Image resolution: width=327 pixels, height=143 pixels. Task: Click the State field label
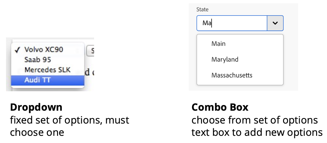[202, 10]
